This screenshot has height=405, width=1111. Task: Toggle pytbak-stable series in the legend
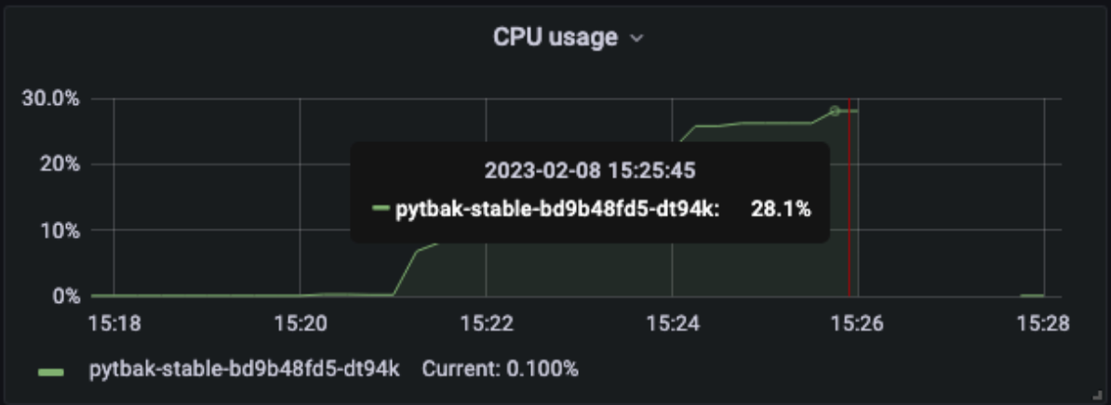coord(244,369)
